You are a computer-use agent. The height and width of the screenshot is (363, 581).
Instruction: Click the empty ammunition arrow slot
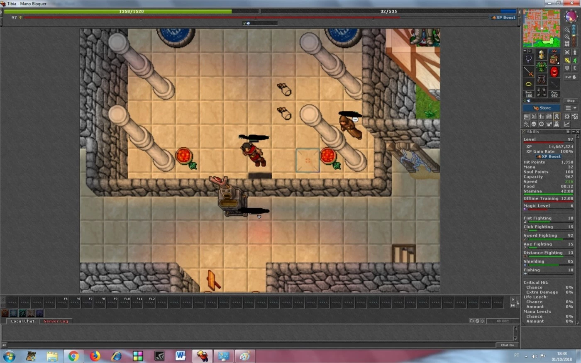[554, 84]
